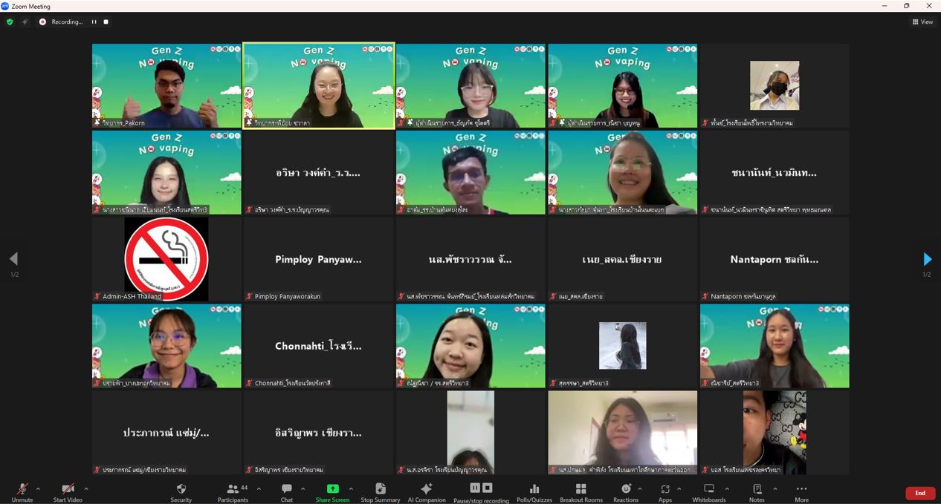Open the View layout menu
The width and height of the screenshot is (941, 504).
[922, 22]
